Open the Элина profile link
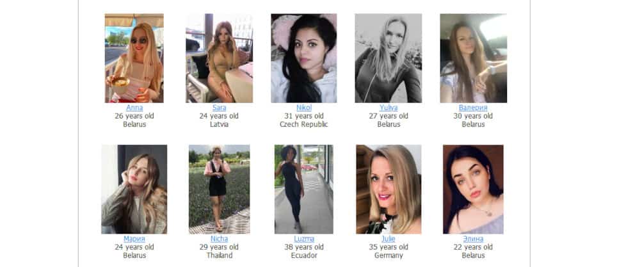Viewport: 640px width, 267px height. click(x=473, y=239)
